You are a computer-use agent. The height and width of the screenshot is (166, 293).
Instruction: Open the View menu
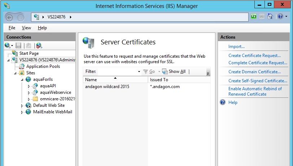pyautogui.click(x=26, y=28)
